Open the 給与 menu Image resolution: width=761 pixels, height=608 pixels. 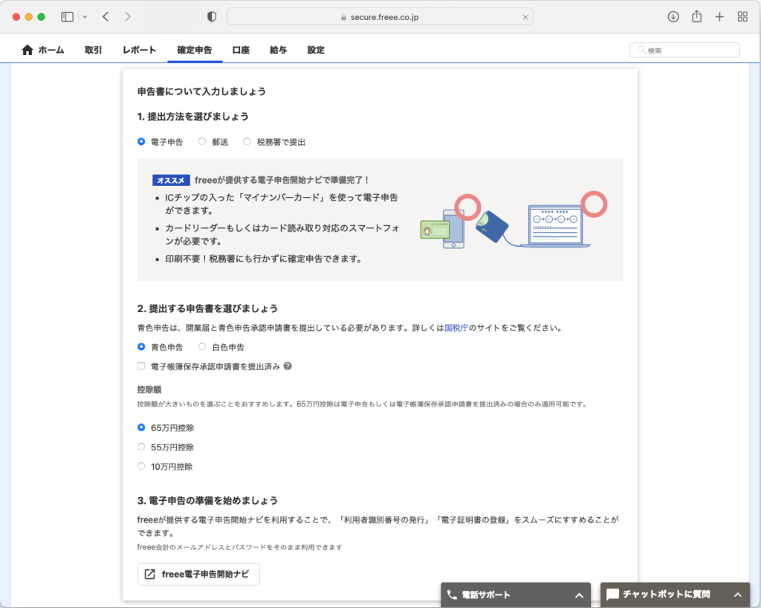pos(278,50)
